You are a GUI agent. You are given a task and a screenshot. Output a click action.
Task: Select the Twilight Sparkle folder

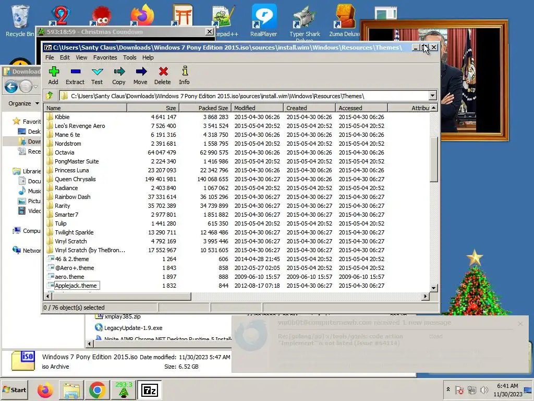point(74,232)
